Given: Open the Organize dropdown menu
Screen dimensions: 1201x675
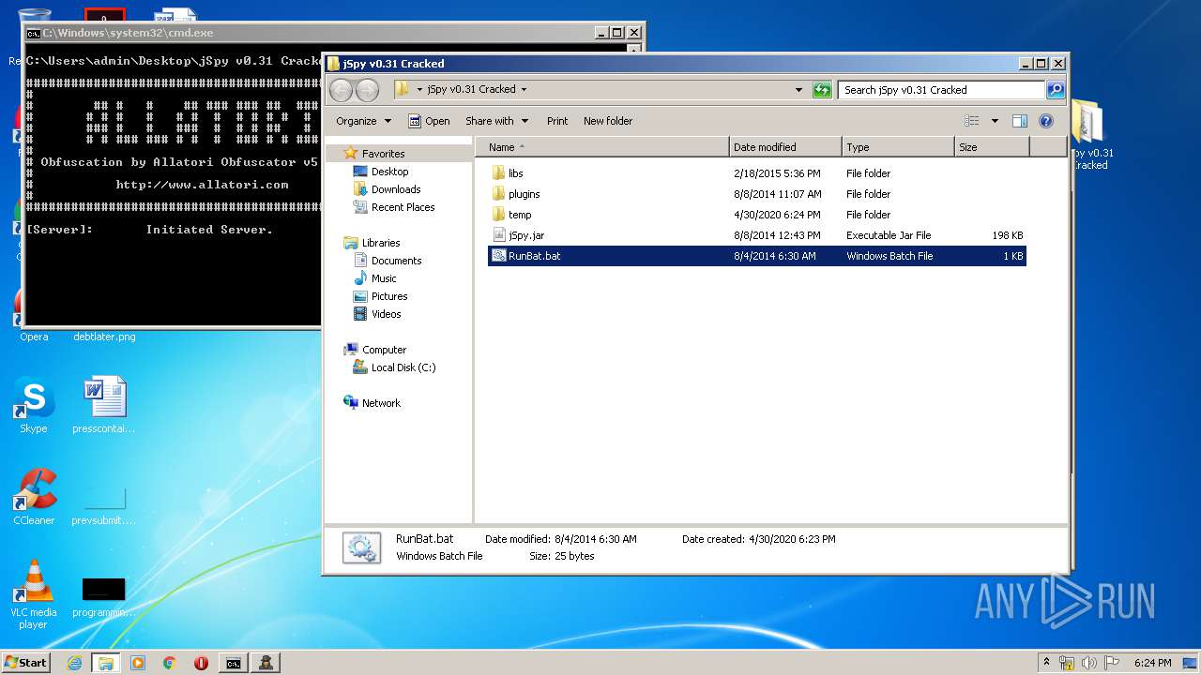Looking at the screenshot, I should click(363, 121).
